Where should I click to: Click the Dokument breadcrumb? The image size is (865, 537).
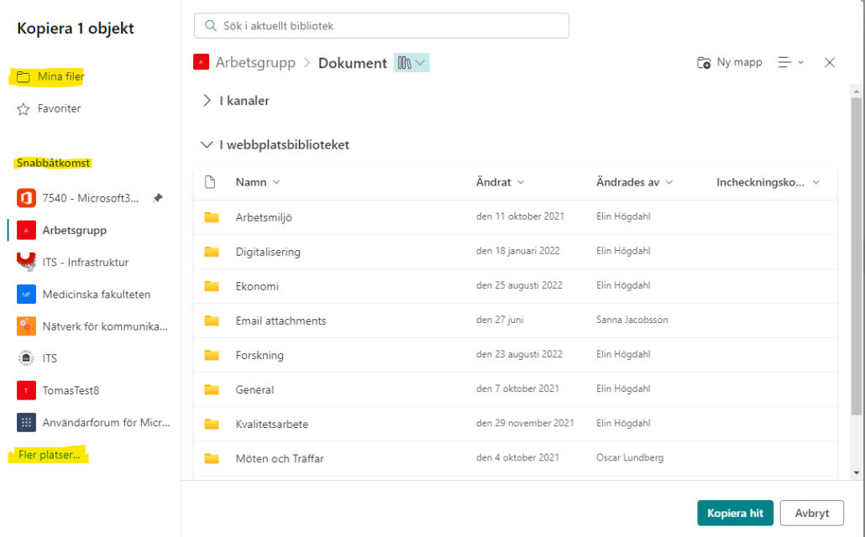(353, 63)
